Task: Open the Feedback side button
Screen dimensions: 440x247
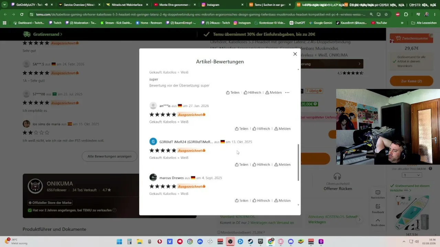Action: [378, 209]
